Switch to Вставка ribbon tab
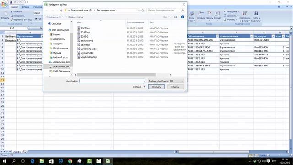 click(26, 7)
